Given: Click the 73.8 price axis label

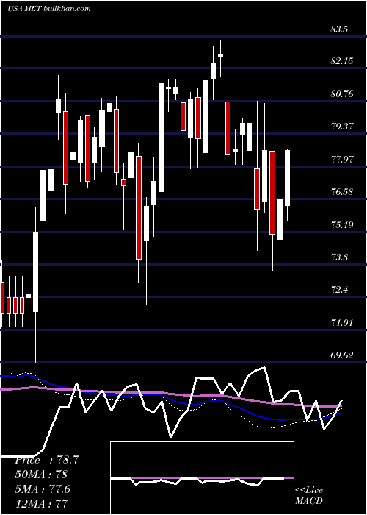Looking at the screenshot, I should point(339,257).
